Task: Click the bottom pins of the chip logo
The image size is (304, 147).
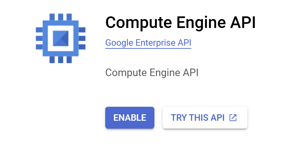Action: tap(60, 60)
